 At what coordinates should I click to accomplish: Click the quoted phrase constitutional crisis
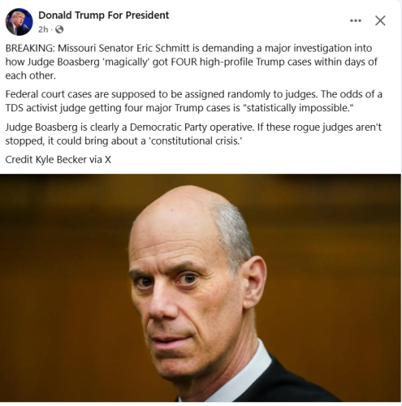tap(195, 141)
